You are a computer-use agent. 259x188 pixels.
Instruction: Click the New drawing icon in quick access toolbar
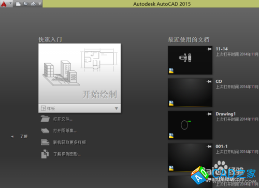click(18, 4)
